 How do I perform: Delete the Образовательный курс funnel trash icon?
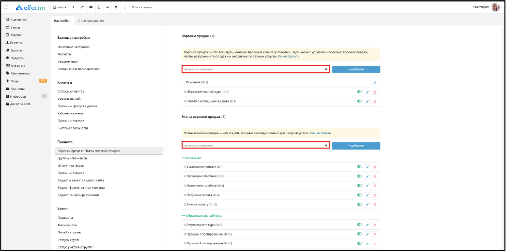[375, 92]
